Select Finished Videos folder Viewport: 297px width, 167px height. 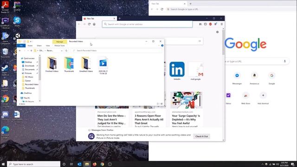point(52,64)
